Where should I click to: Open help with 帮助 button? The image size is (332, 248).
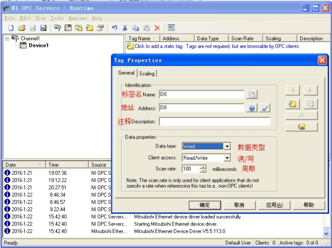tap(309, 205)
